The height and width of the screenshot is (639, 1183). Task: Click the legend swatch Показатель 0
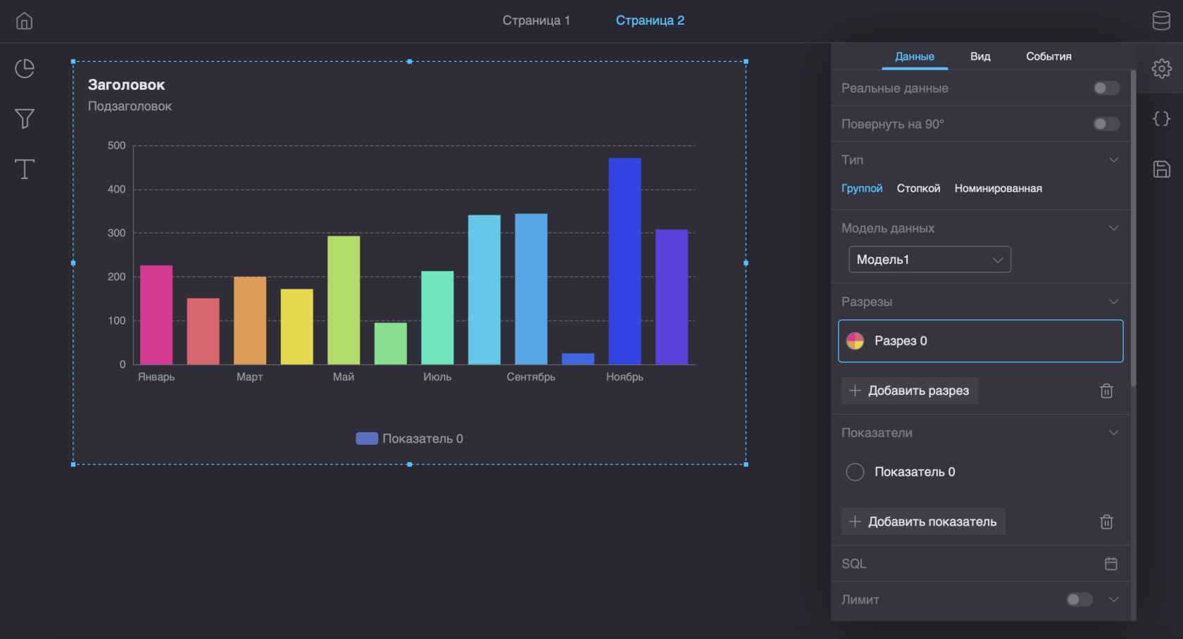point(367,438)
